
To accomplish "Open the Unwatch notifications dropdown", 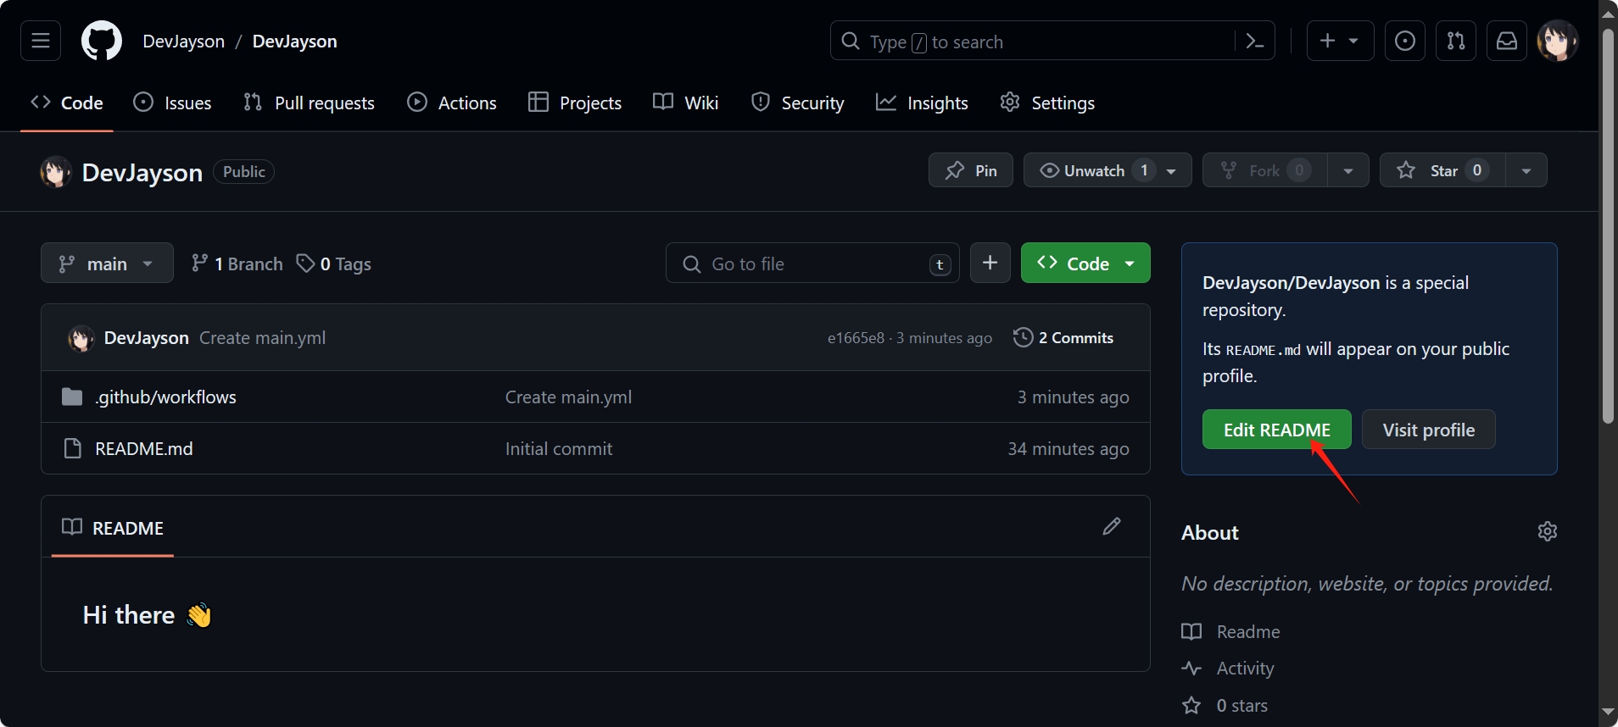I will coord(1107,170).
